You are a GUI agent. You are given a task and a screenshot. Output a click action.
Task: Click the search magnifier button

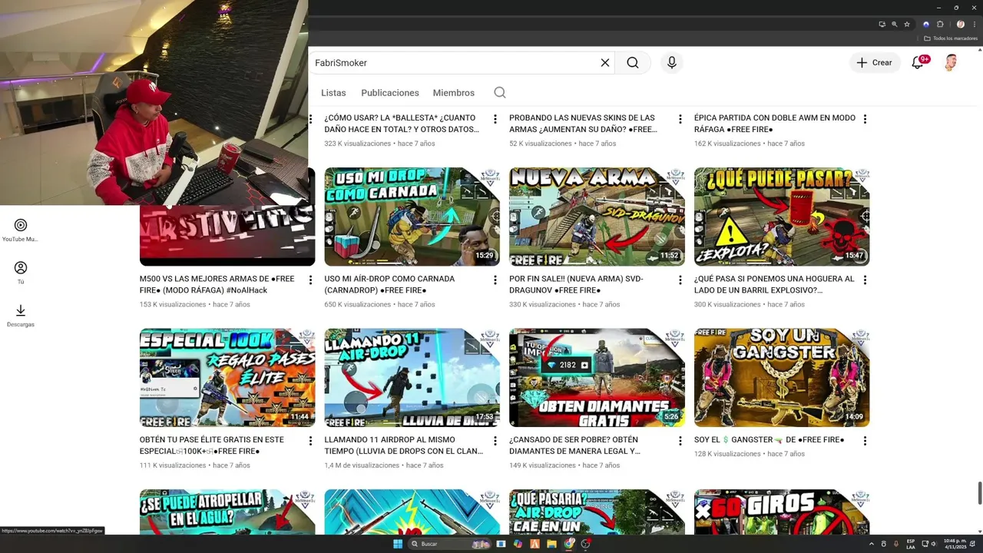point(633,63)
